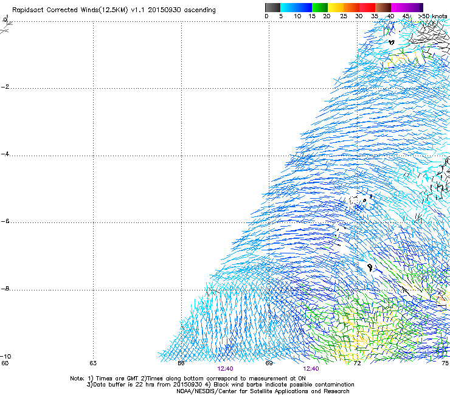The height and width of the screenshot is (395, 450).
Task: Click the blue 10–15 knots legend segment
Action: [304, 7]
